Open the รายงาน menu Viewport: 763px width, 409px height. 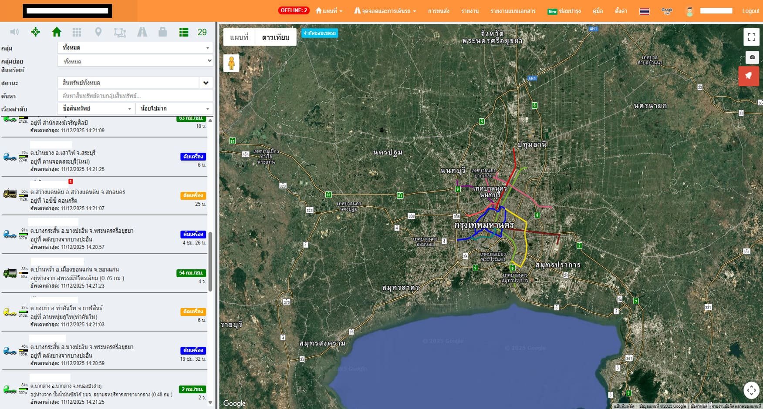coord(470,11)
